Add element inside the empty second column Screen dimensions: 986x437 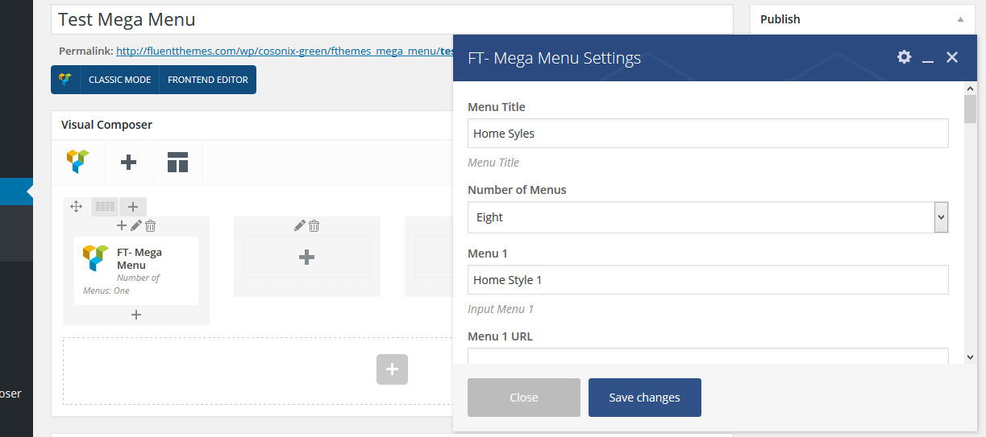[x=306, y=258]
